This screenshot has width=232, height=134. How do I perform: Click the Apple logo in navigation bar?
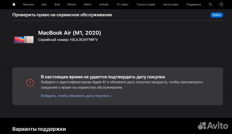[x=14, y=4]
